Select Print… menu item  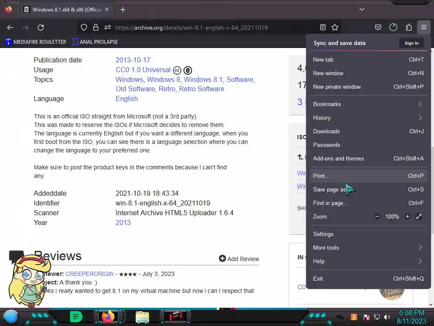pyautogui.click(x=368, y=176)
